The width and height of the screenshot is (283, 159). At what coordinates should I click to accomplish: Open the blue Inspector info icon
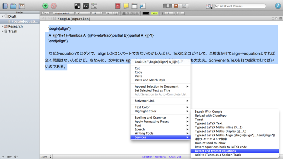(278, 6)
